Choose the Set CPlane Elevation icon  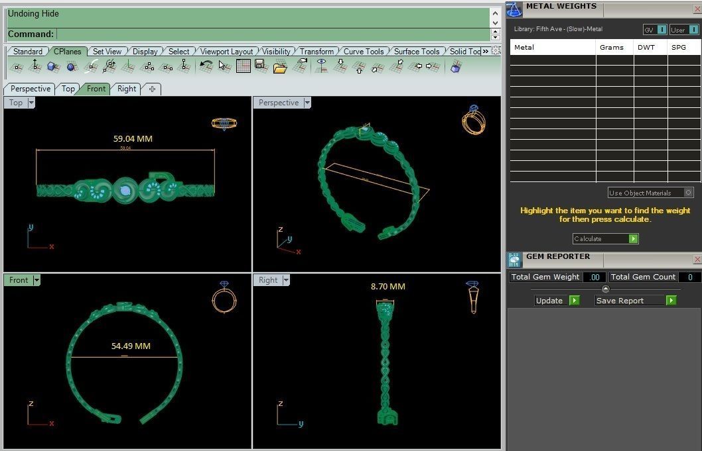[x=35, y=67]
